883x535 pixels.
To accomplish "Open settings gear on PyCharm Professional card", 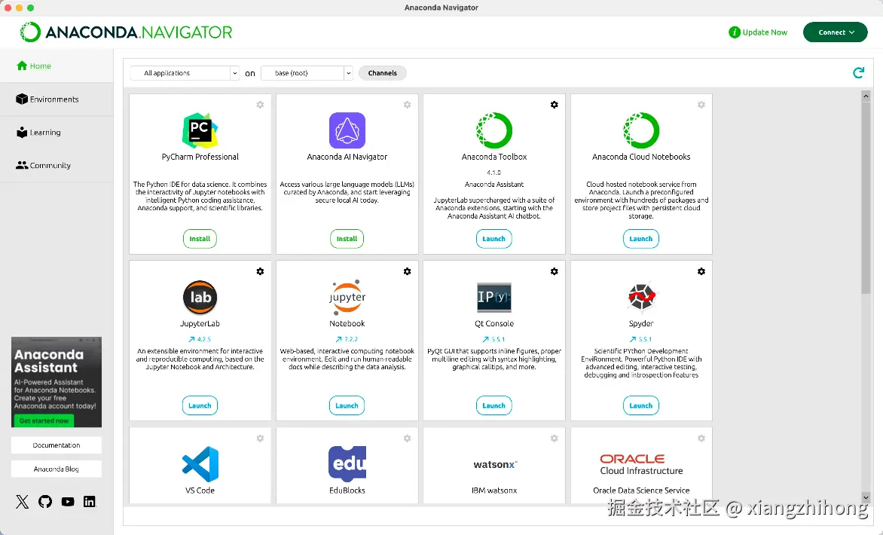I will 260,105.
